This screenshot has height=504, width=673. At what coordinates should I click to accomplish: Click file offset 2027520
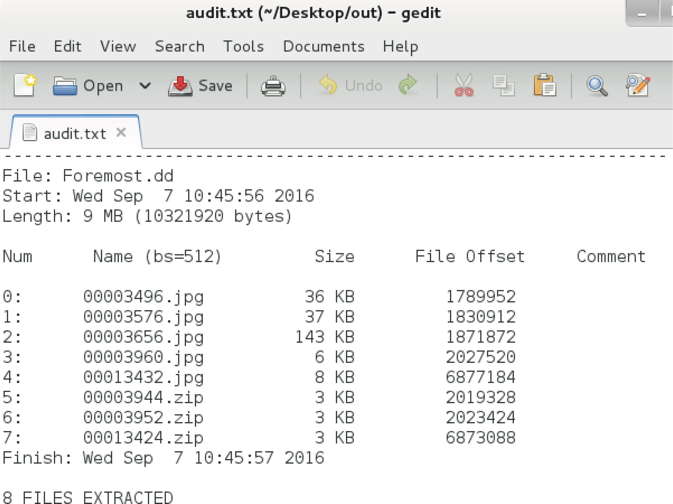(x=481, y=357)
